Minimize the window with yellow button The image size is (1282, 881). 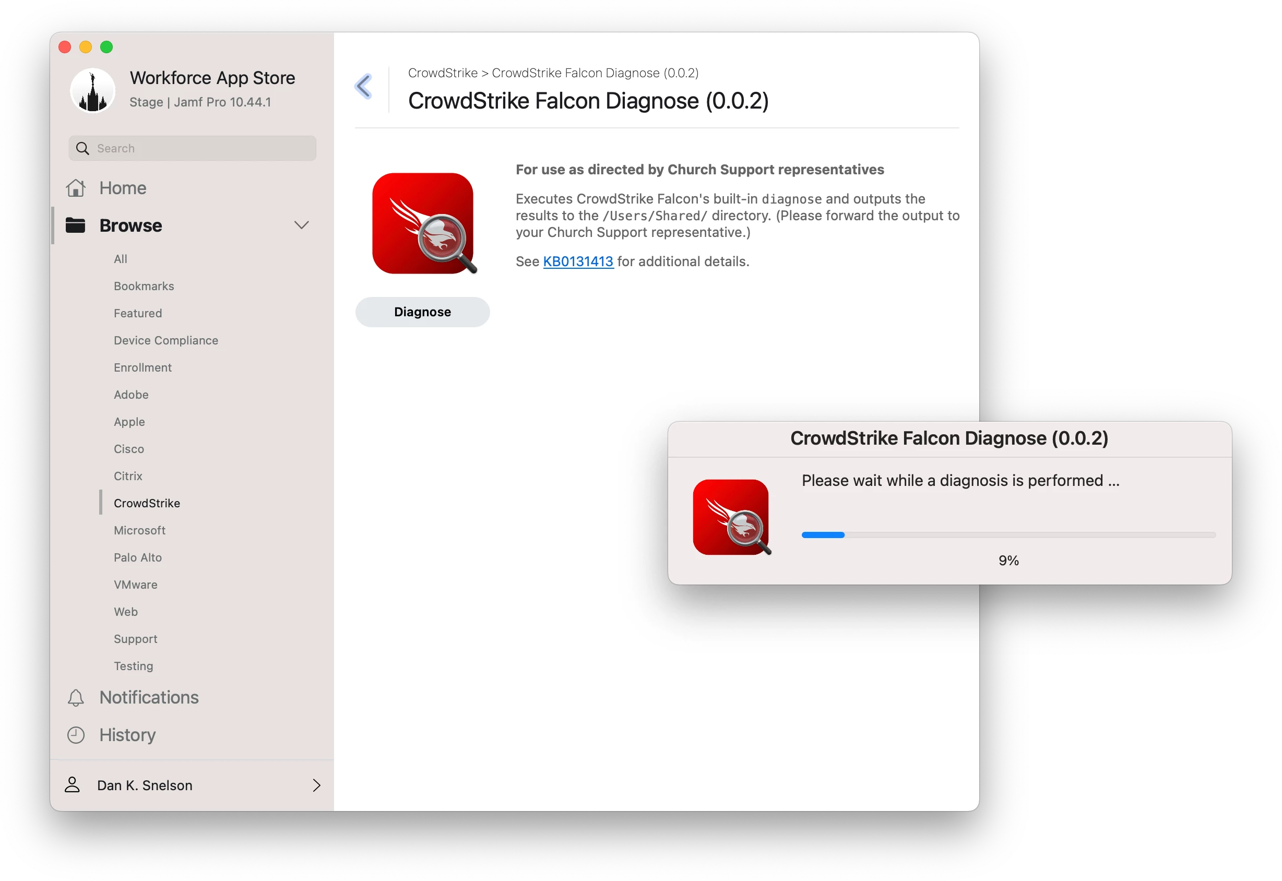click(86, 47)
